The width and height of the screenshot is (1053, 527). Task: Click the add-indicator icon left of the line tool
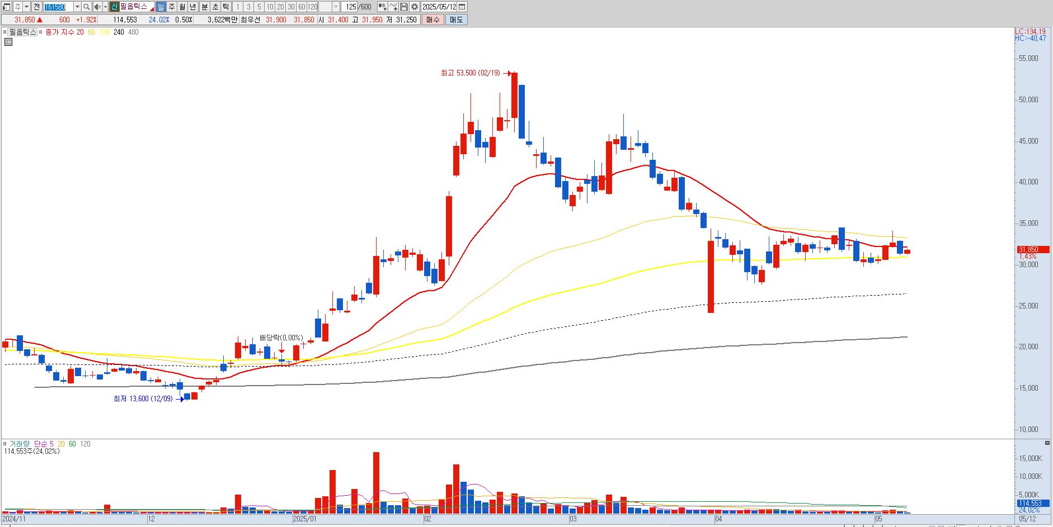pos(382,7)
